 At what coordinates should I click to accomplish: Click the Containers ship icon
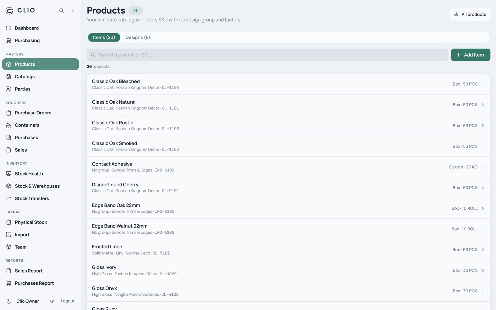[x=9, y=125]
